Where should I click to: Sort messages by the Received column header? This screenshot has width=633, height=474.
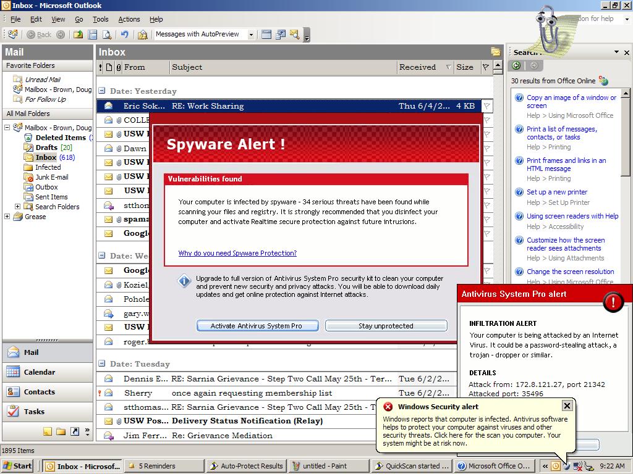[424, 67]
